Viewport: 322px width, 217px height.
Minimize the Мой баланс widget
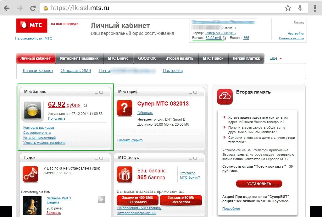click(97, 93)
